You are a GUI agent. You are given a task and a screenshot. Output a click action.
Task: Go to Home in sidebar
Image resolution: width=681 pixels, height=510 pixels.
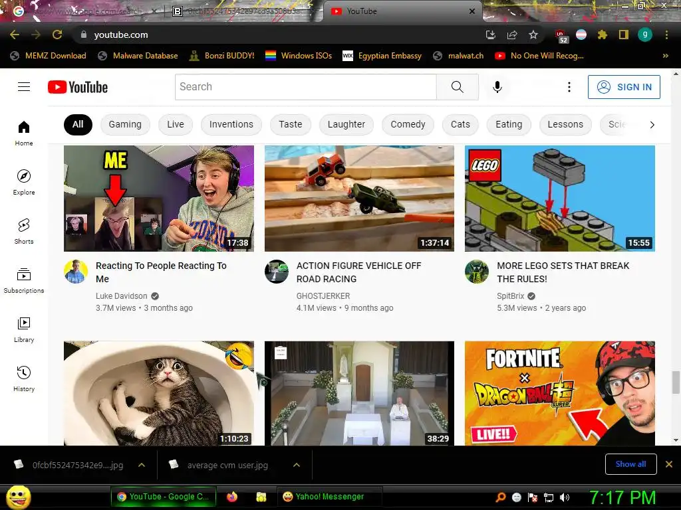click(x=24, y=133)
